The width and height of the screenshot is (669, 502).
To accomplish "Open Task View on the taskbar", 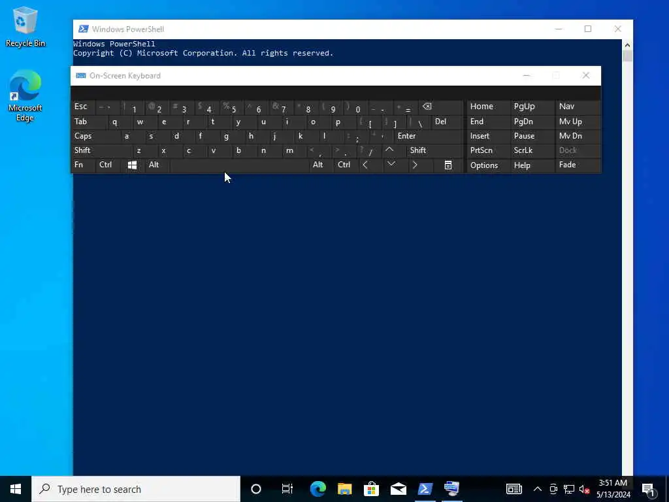I will pos(287,489).
